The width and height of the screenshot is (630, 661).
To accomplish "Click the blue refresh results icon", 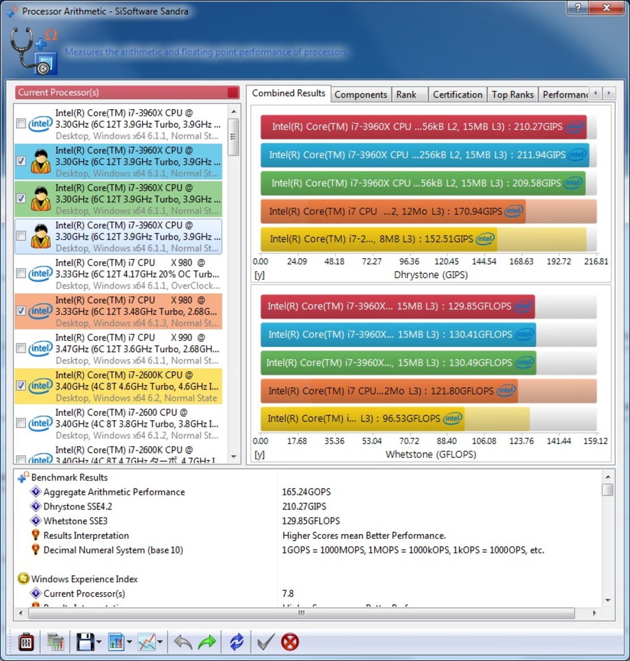I will point(236,642).
